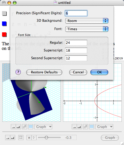Click the I-beam icon in bottom bar
The height and width of the screenshot is (145, 124).
pyautogui.click(x=21, y=138)
